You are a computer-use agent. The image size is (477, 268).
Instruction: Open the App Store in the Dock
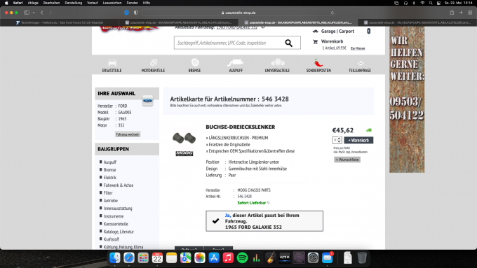[x=214, y=258]
